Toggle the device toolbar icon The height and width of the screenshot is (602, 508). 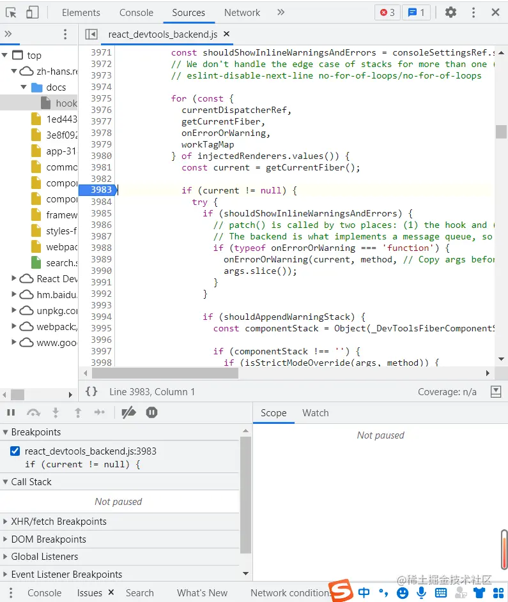tap(33, 12)
